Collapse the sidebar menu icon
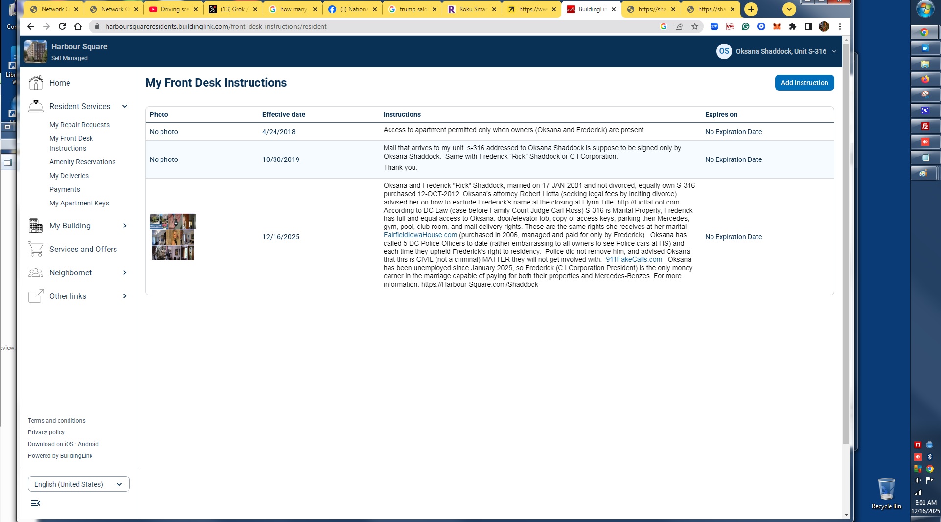 coord(35,503)
